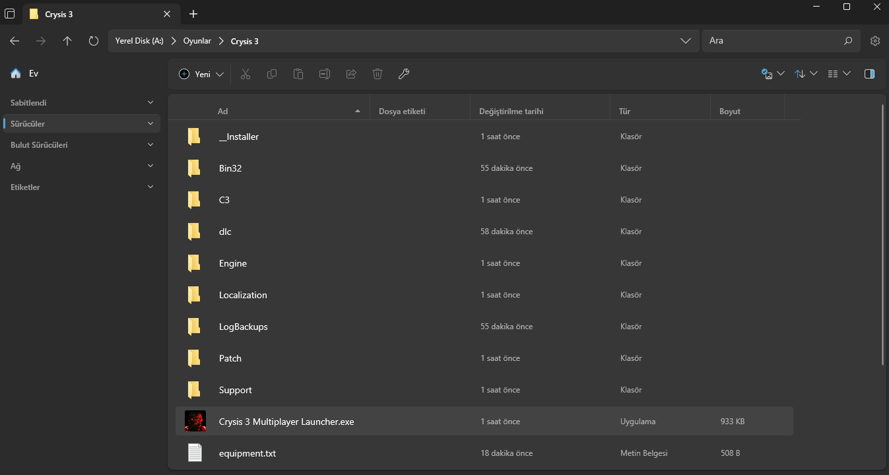889x475 pixels.
Task: Expand the Etiketler sidebar section
Action: click(x=150, y=187)
